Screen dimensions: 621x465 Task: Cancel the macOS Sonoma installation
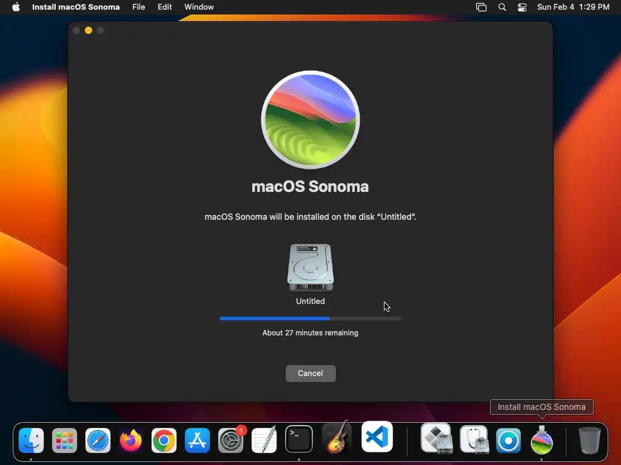[310, 373]
